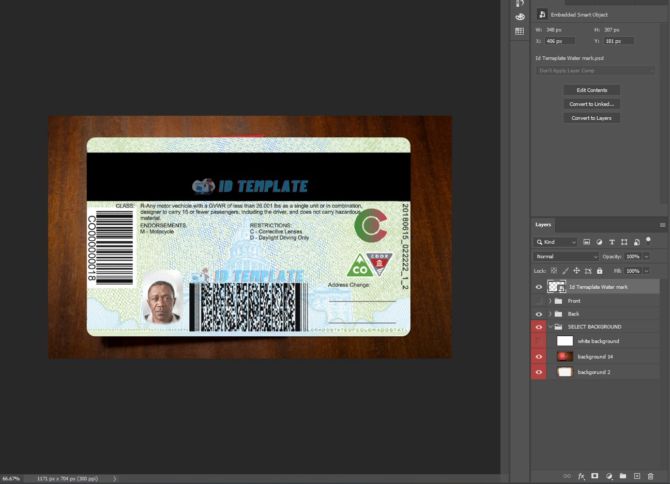Filter layers by shape layers icon

click(624, 242)
